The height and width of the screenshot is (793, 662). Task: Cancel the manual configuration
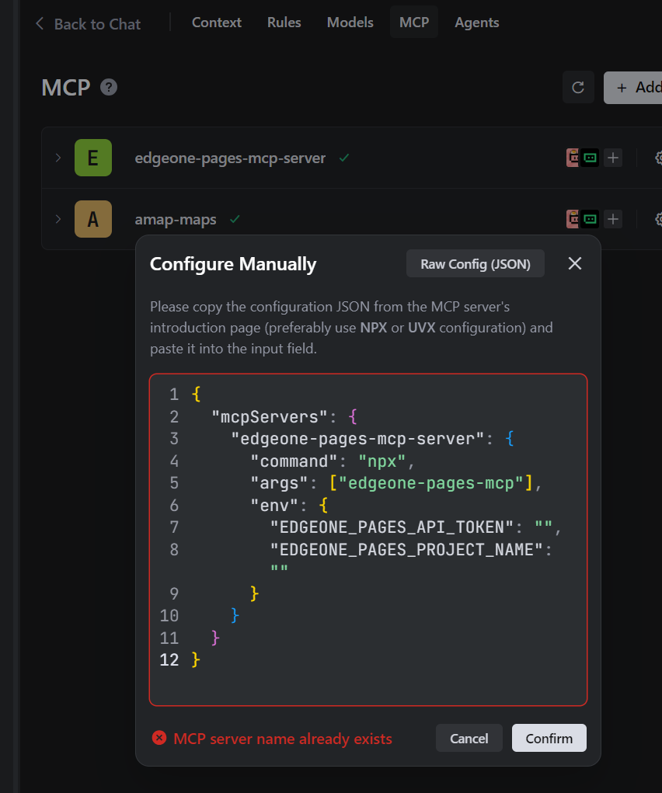pyautogui.click(x=469, y=738)
